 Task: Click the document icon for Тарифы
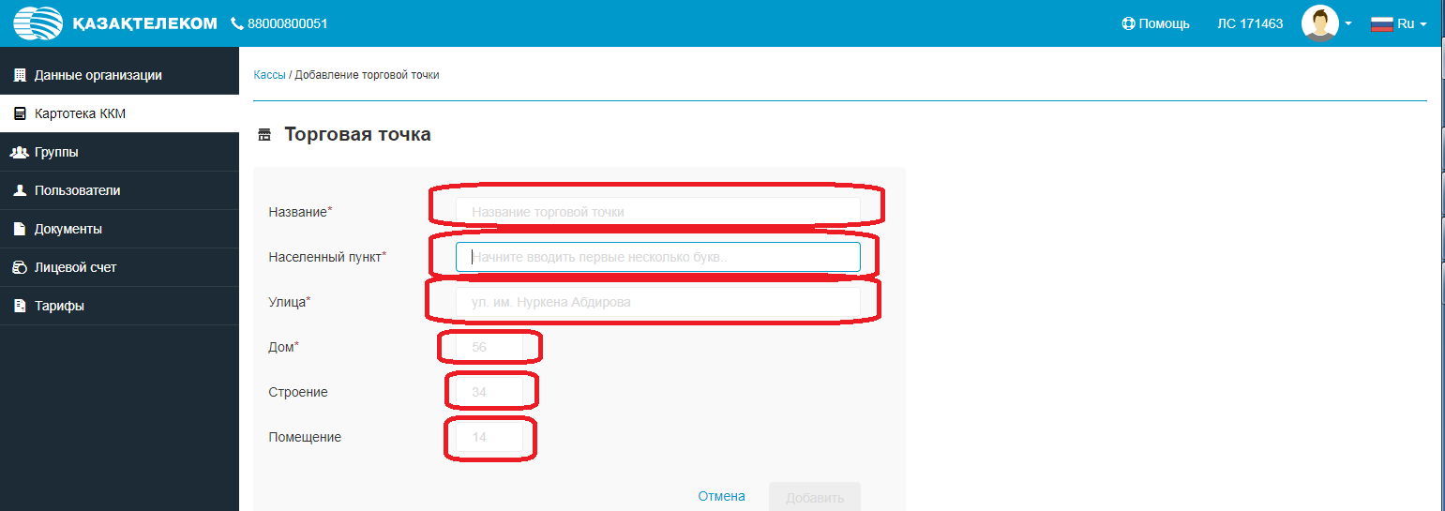20,306
